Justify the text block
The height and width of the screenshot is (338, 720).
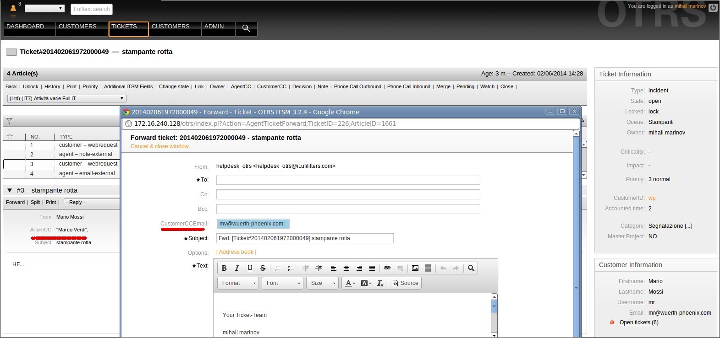point(372,268)
